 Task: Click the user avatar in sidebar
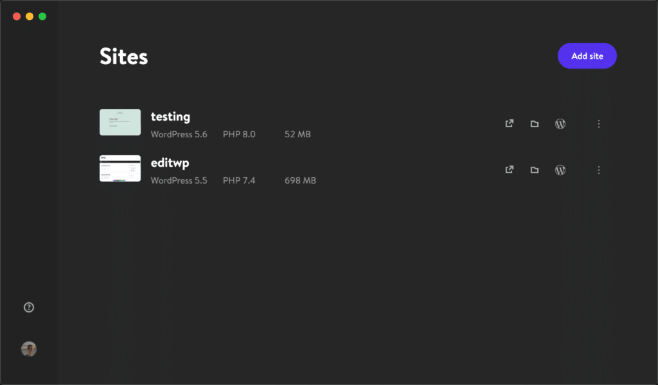(x=28, y=348)
